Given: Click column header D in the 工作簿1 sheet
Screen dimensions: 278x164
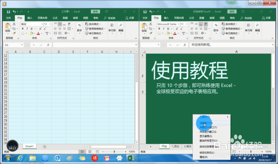Looking at the screenshot, I should pyautogui.click(x=59, y=52).
